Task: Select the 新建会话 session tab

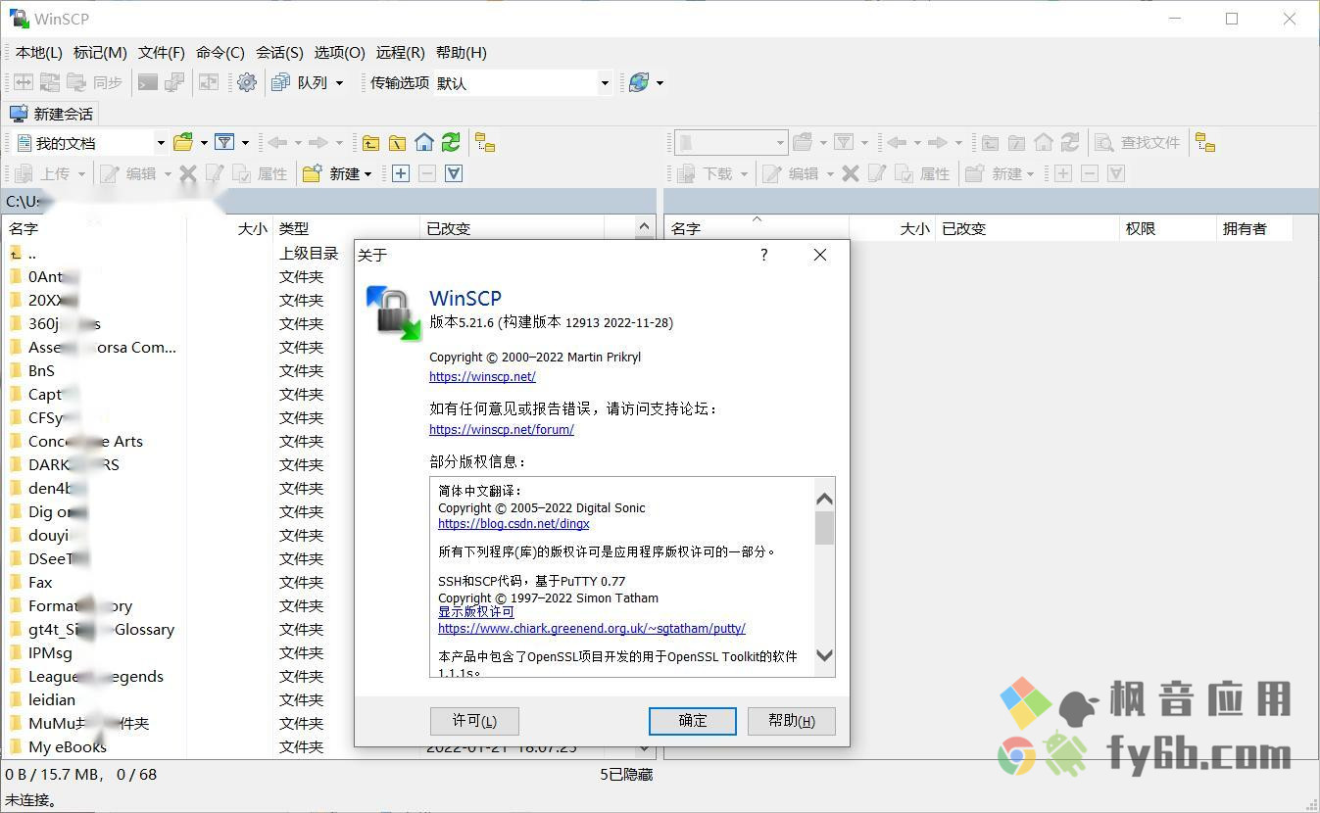Action: (x=52, y=114)
